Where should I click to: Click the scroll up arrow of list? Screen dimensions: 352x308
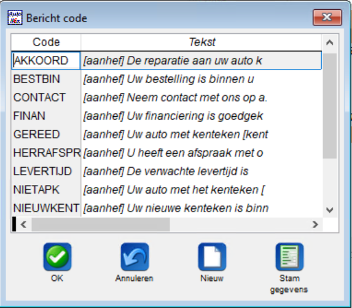(x=329, y=42)
